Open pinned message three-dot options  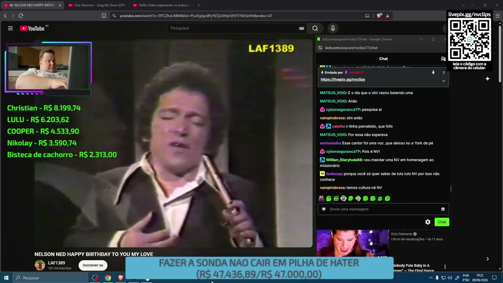[444, 73]
